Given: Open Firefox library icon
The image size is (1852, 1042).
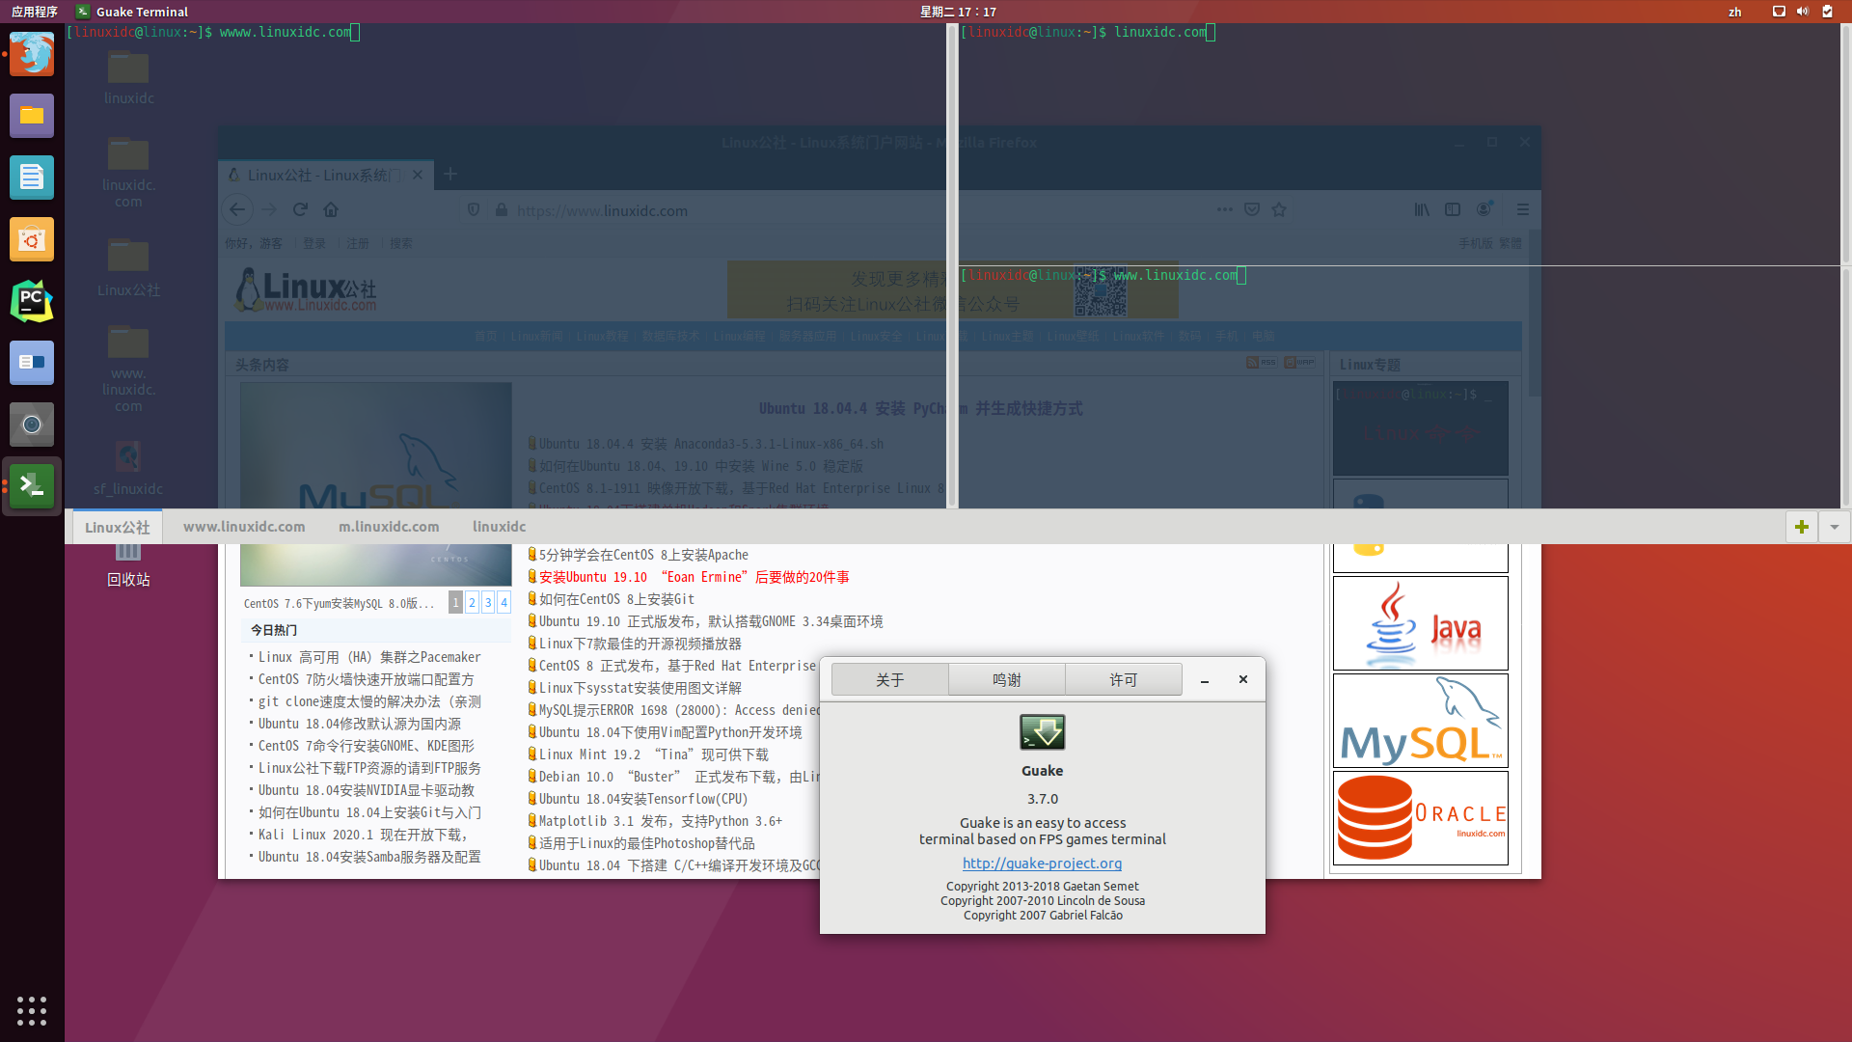Looking at the screenshot, I should point(1422,209).
